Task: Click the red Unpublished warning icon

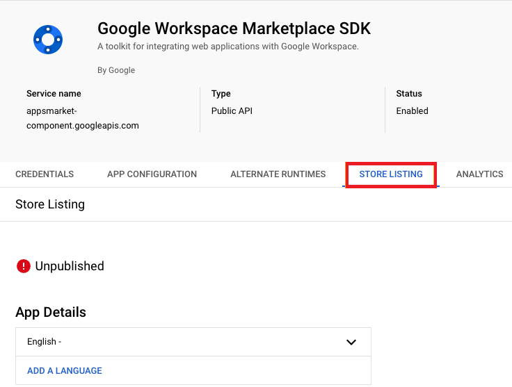Action: [24, 266]
